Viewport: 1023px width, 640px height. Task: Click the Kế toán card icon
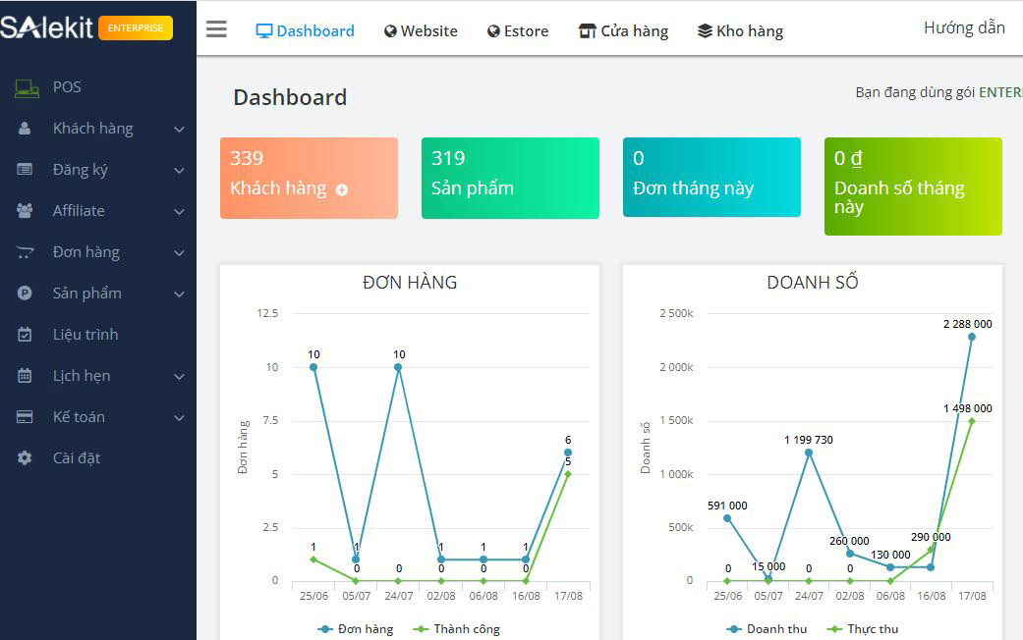pyautogui.click(x=26, y=417)
